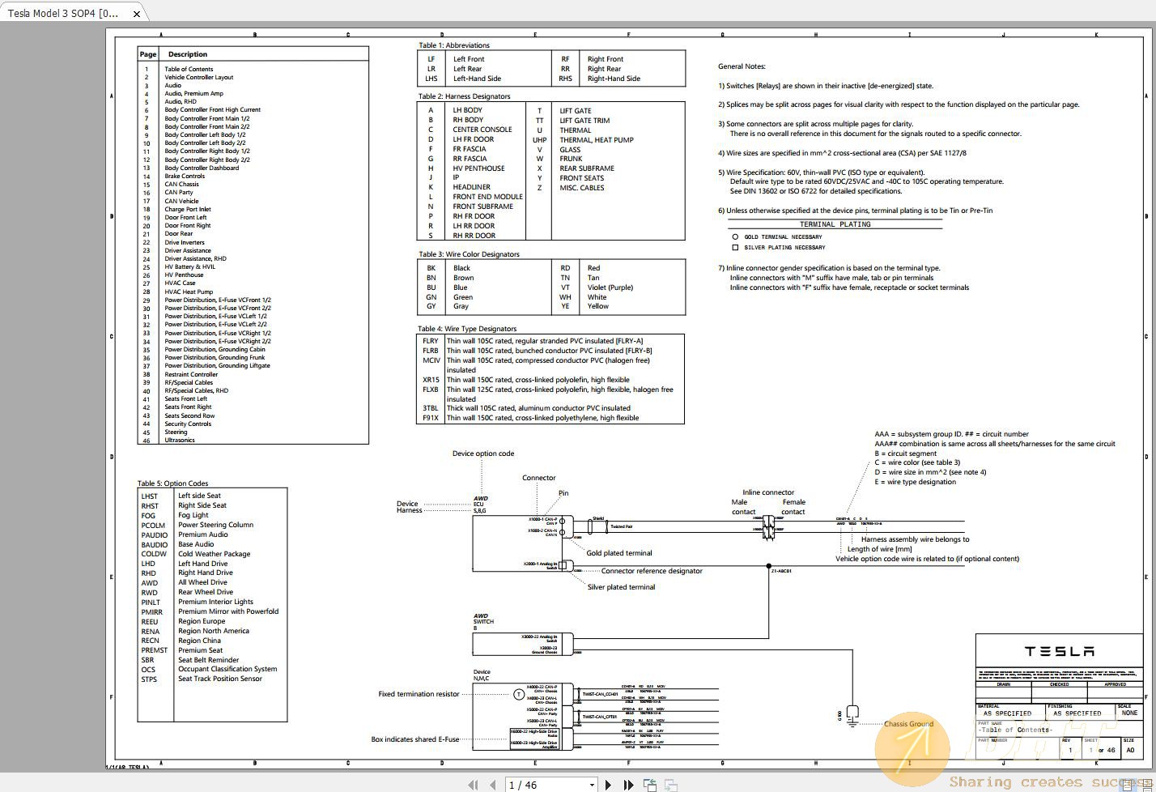Viewport: 1156px width, 792px height.
Task: Click 'Power Distribution, Grounding Frunk' entry
Action: click(215, 357)
